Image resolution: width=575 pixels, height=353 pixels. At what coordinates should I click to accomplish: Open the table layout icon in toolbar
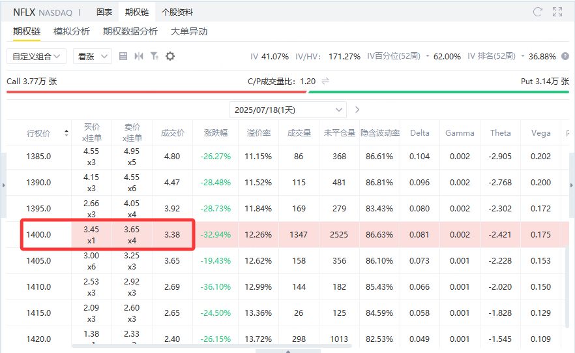[x=123, y=56]
